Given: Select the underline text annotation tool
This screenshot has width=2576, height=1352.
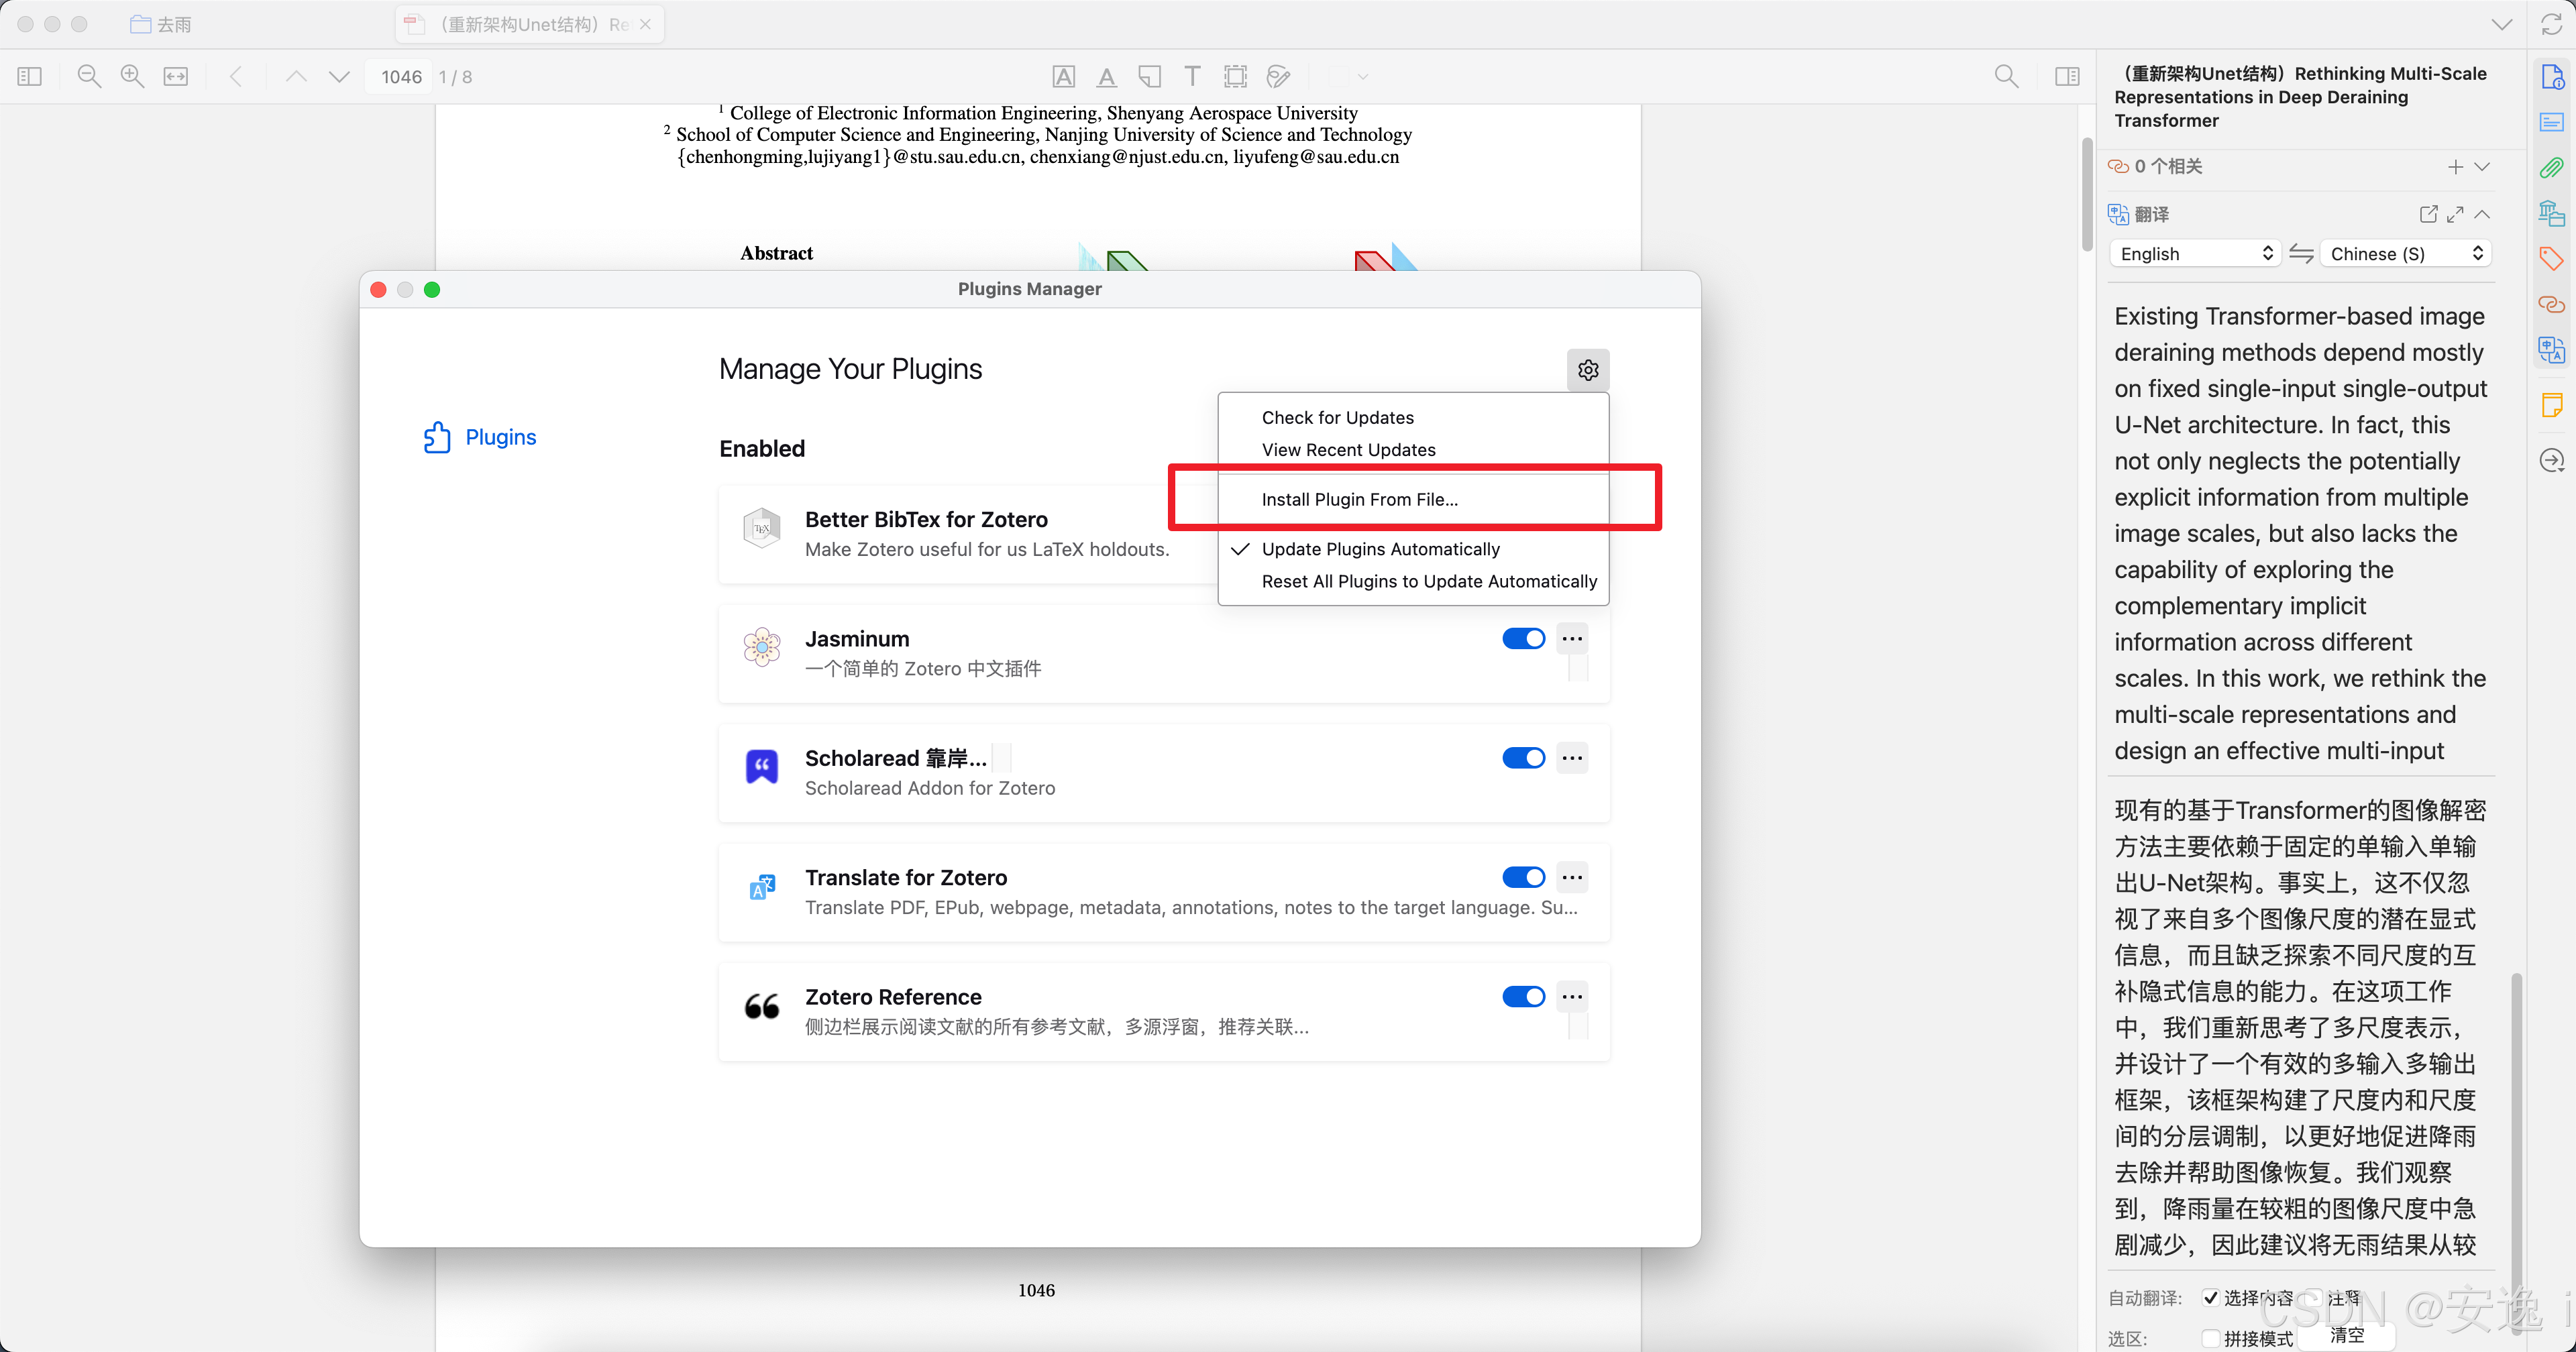Looking at the screenshot, I should coord(1107,77).
